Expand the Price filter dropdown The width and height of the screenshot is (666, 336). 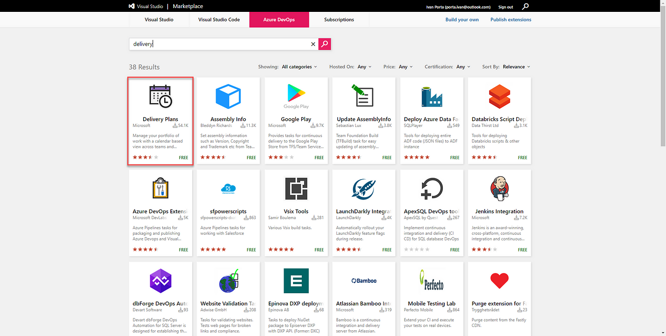click(406, 67)
